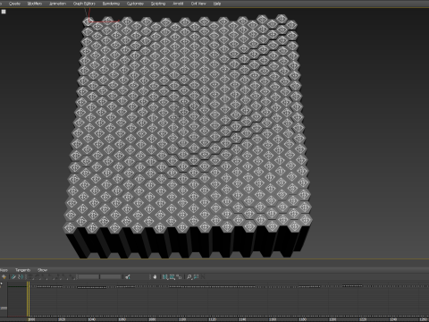Click frame 1100 on the time ruler

(182, 319)
